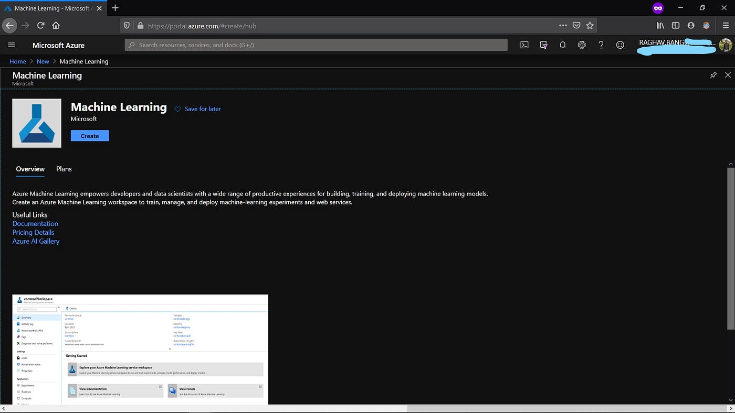This screenshot has height=413, width=735.
Task: Reload the page in the browser
Action: click(x=40, y=25)
